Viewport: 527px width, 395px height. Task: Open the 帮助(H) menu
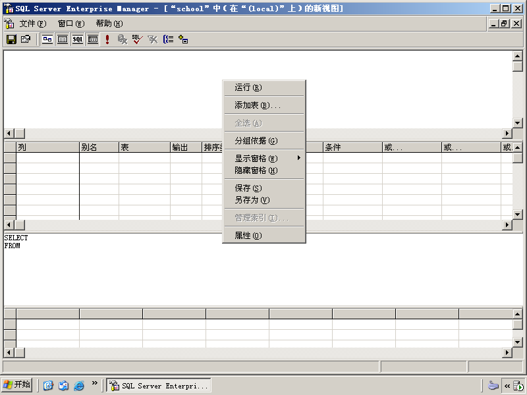109,24
